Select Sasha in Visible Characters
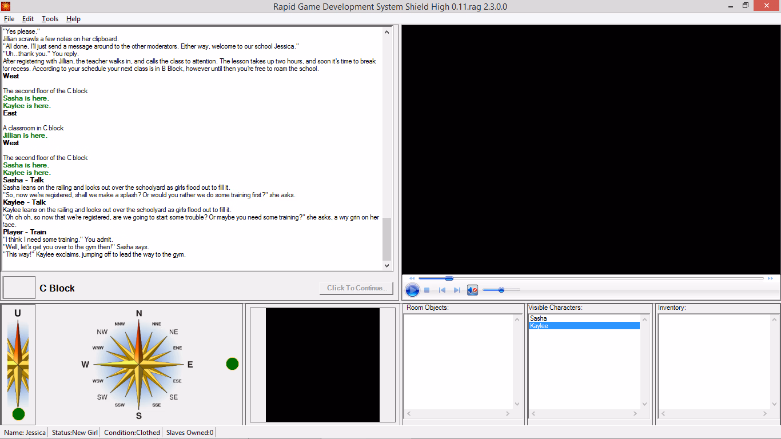 (x=584, y=318)
